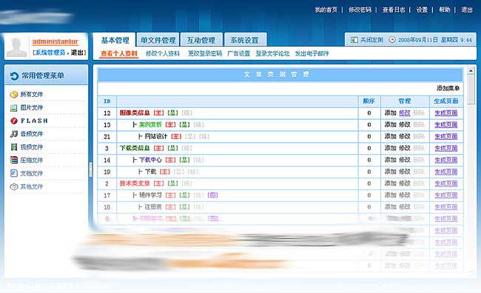The height and width of the screenshot is (293, 481).
Task: Click the vertical scrollbar thumb
Action: click(471, 90)
